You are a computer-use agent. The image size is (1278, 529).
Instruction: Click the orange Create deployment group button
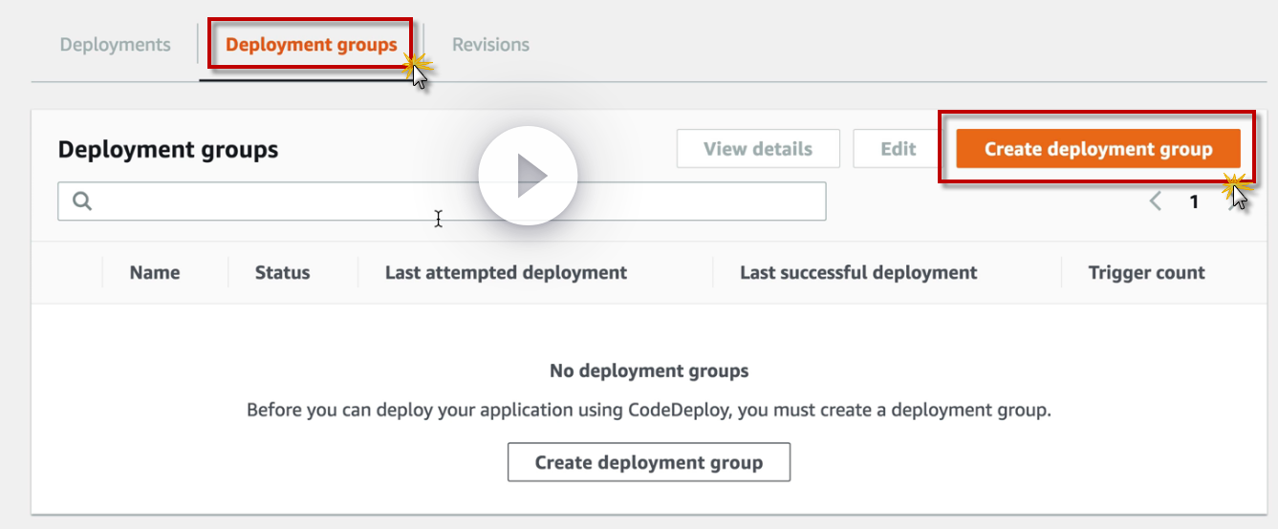click(1097, 149)
